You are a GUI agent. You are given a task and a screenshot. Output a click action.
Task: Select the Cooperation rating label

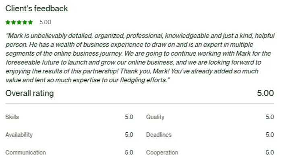coord(162,153)
